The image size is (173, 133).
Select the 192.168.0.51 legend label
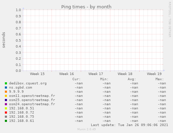(22, 108)
